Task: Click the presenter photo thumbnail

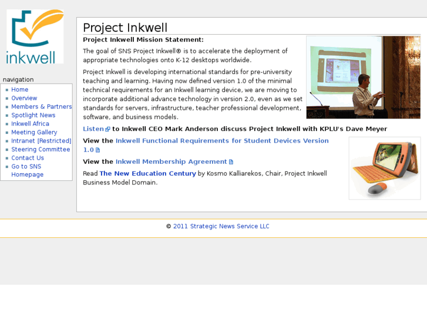Action: pos(364,78)
